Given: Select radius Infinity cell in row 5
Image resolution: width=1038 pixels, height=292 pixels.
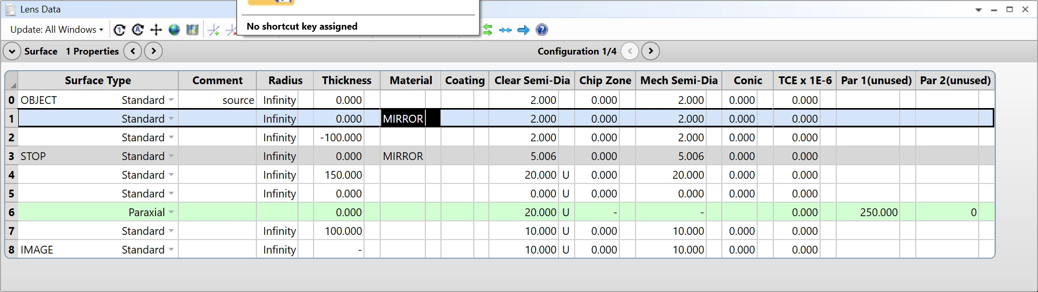Looking at the screenshot, I should [277, 193].
